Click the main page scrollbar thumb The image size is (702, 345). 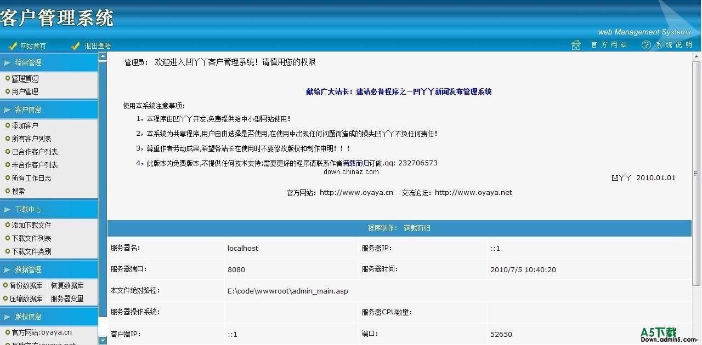click(x=697, y=173)
